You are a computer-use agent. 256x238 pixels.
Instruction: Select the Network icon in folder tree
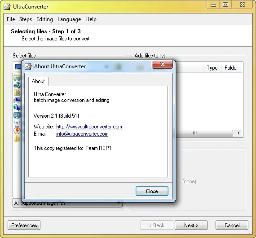point(17,108)
